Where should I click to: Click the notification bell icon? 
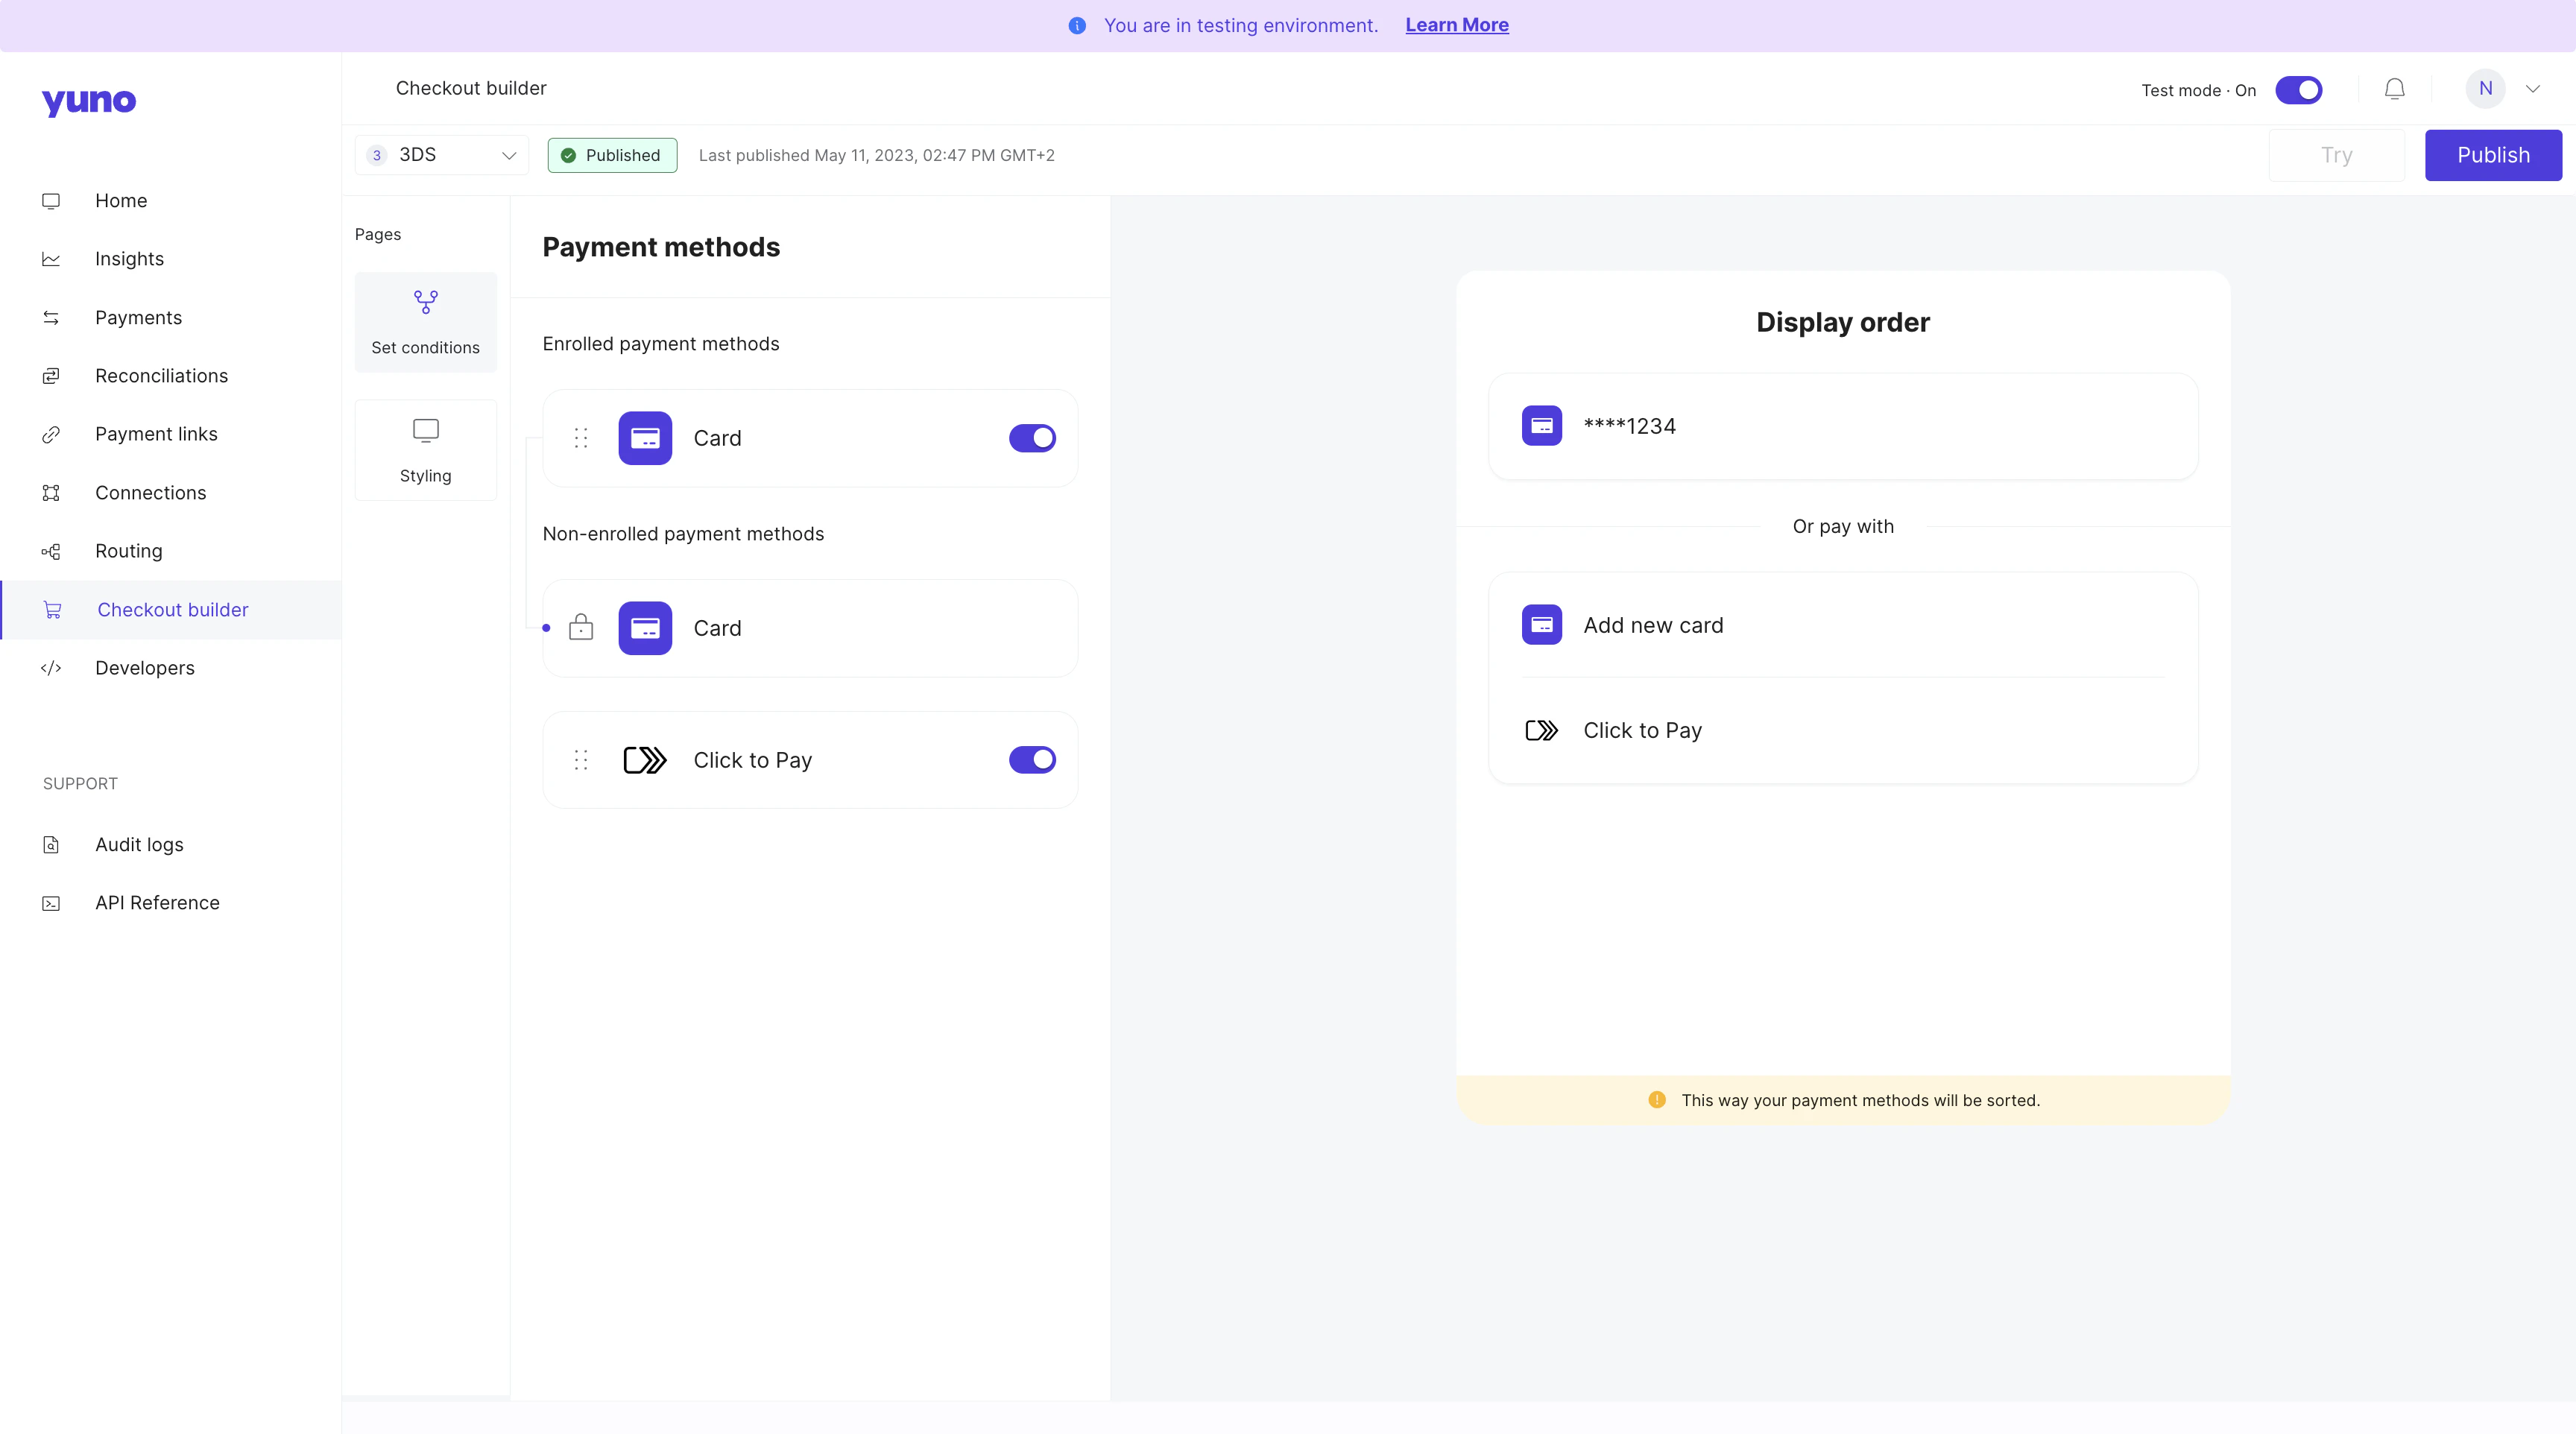click(x=2394, y=89)
